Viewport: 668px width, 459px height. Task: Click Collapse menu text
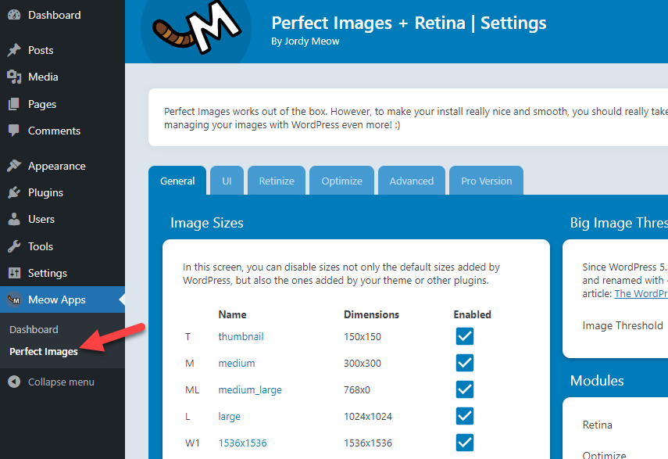coord(61,382)
